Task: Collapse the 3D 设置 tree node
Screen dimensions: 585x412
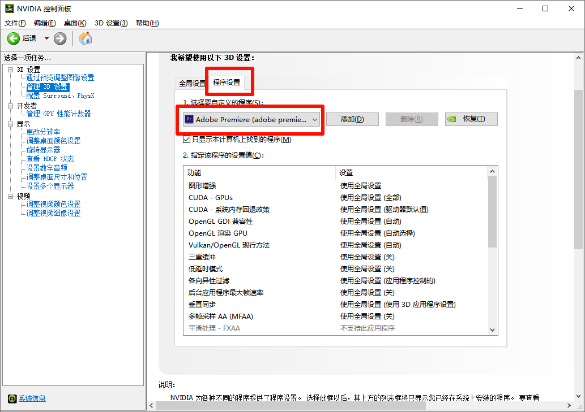Action: (x=10, y=70)
